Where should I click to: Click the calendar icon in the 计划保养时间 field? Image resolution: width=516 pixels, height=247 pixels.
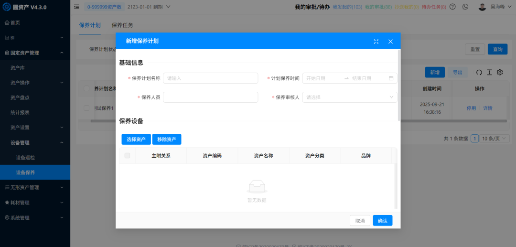[x=391, y=78]
